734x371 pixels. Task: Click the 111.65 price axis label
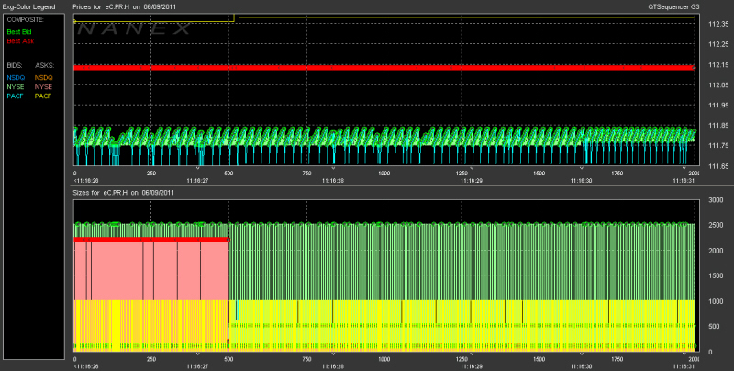(x=718, y=166)
